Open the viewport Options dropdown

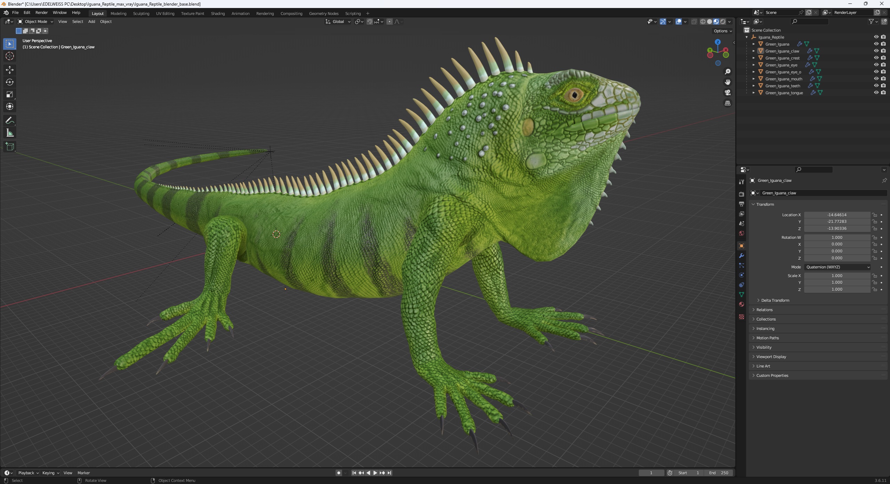pyautogui.click(x=723, y=31)
